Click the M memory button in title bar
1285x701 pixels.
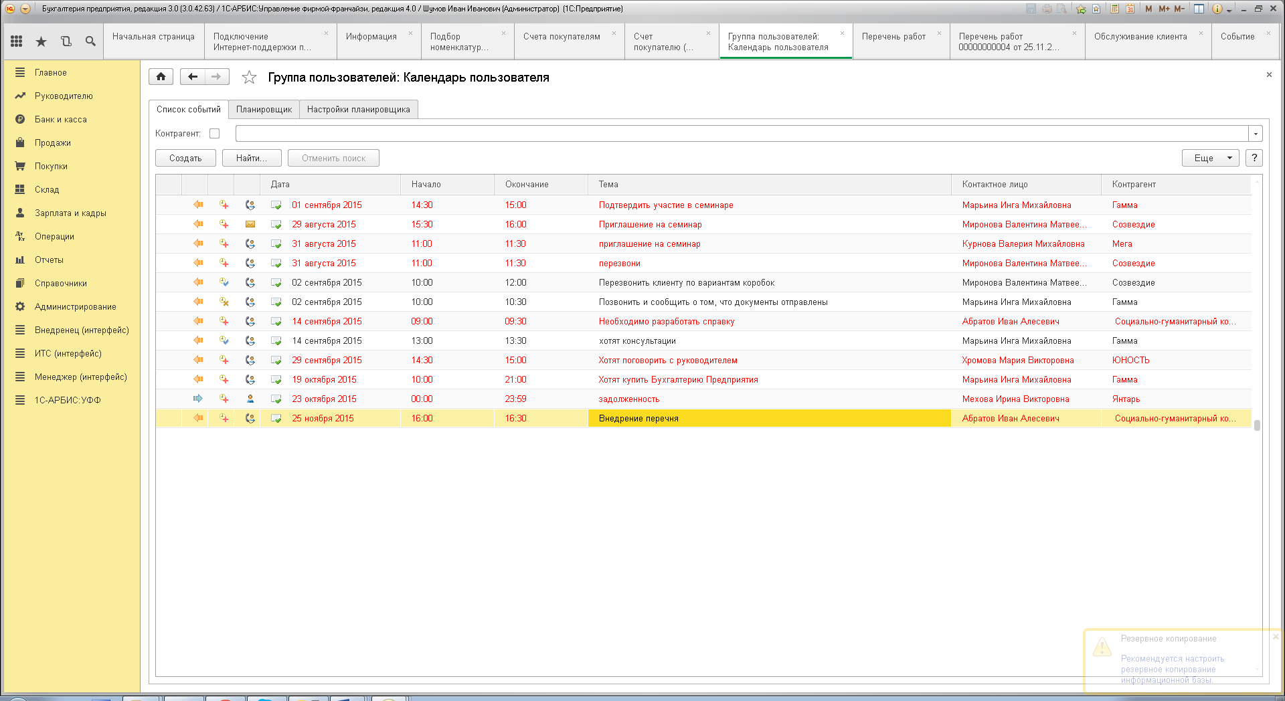[1148, 9]
